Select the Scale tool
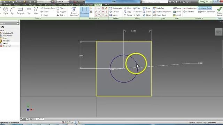Viewport: 223px width, 125px height. [146, 8]
